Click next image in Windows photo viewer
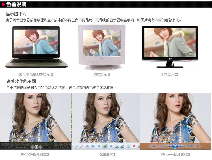212x160 pixels. 181,146
